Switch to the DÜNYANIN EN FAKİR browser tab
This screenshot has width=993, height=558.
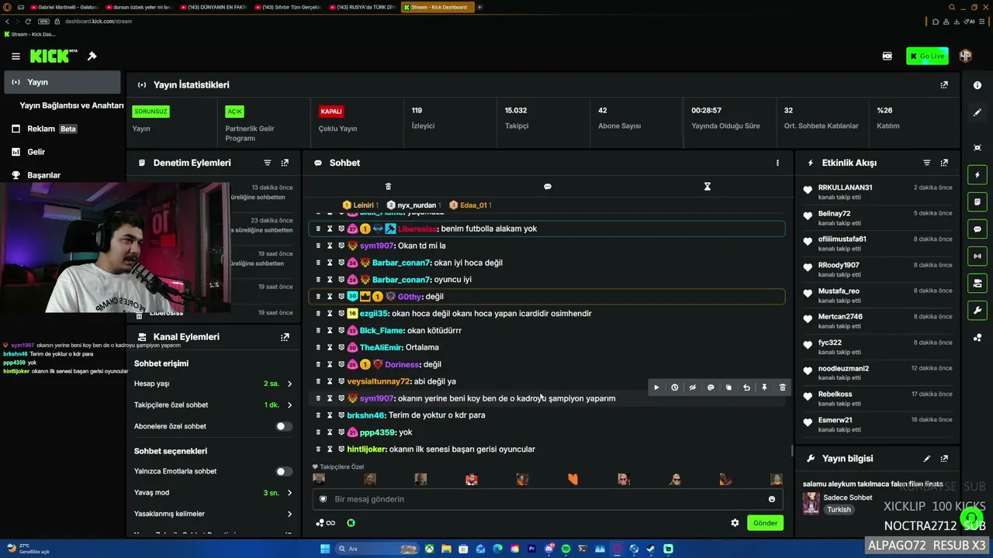[x=214, y=7]
